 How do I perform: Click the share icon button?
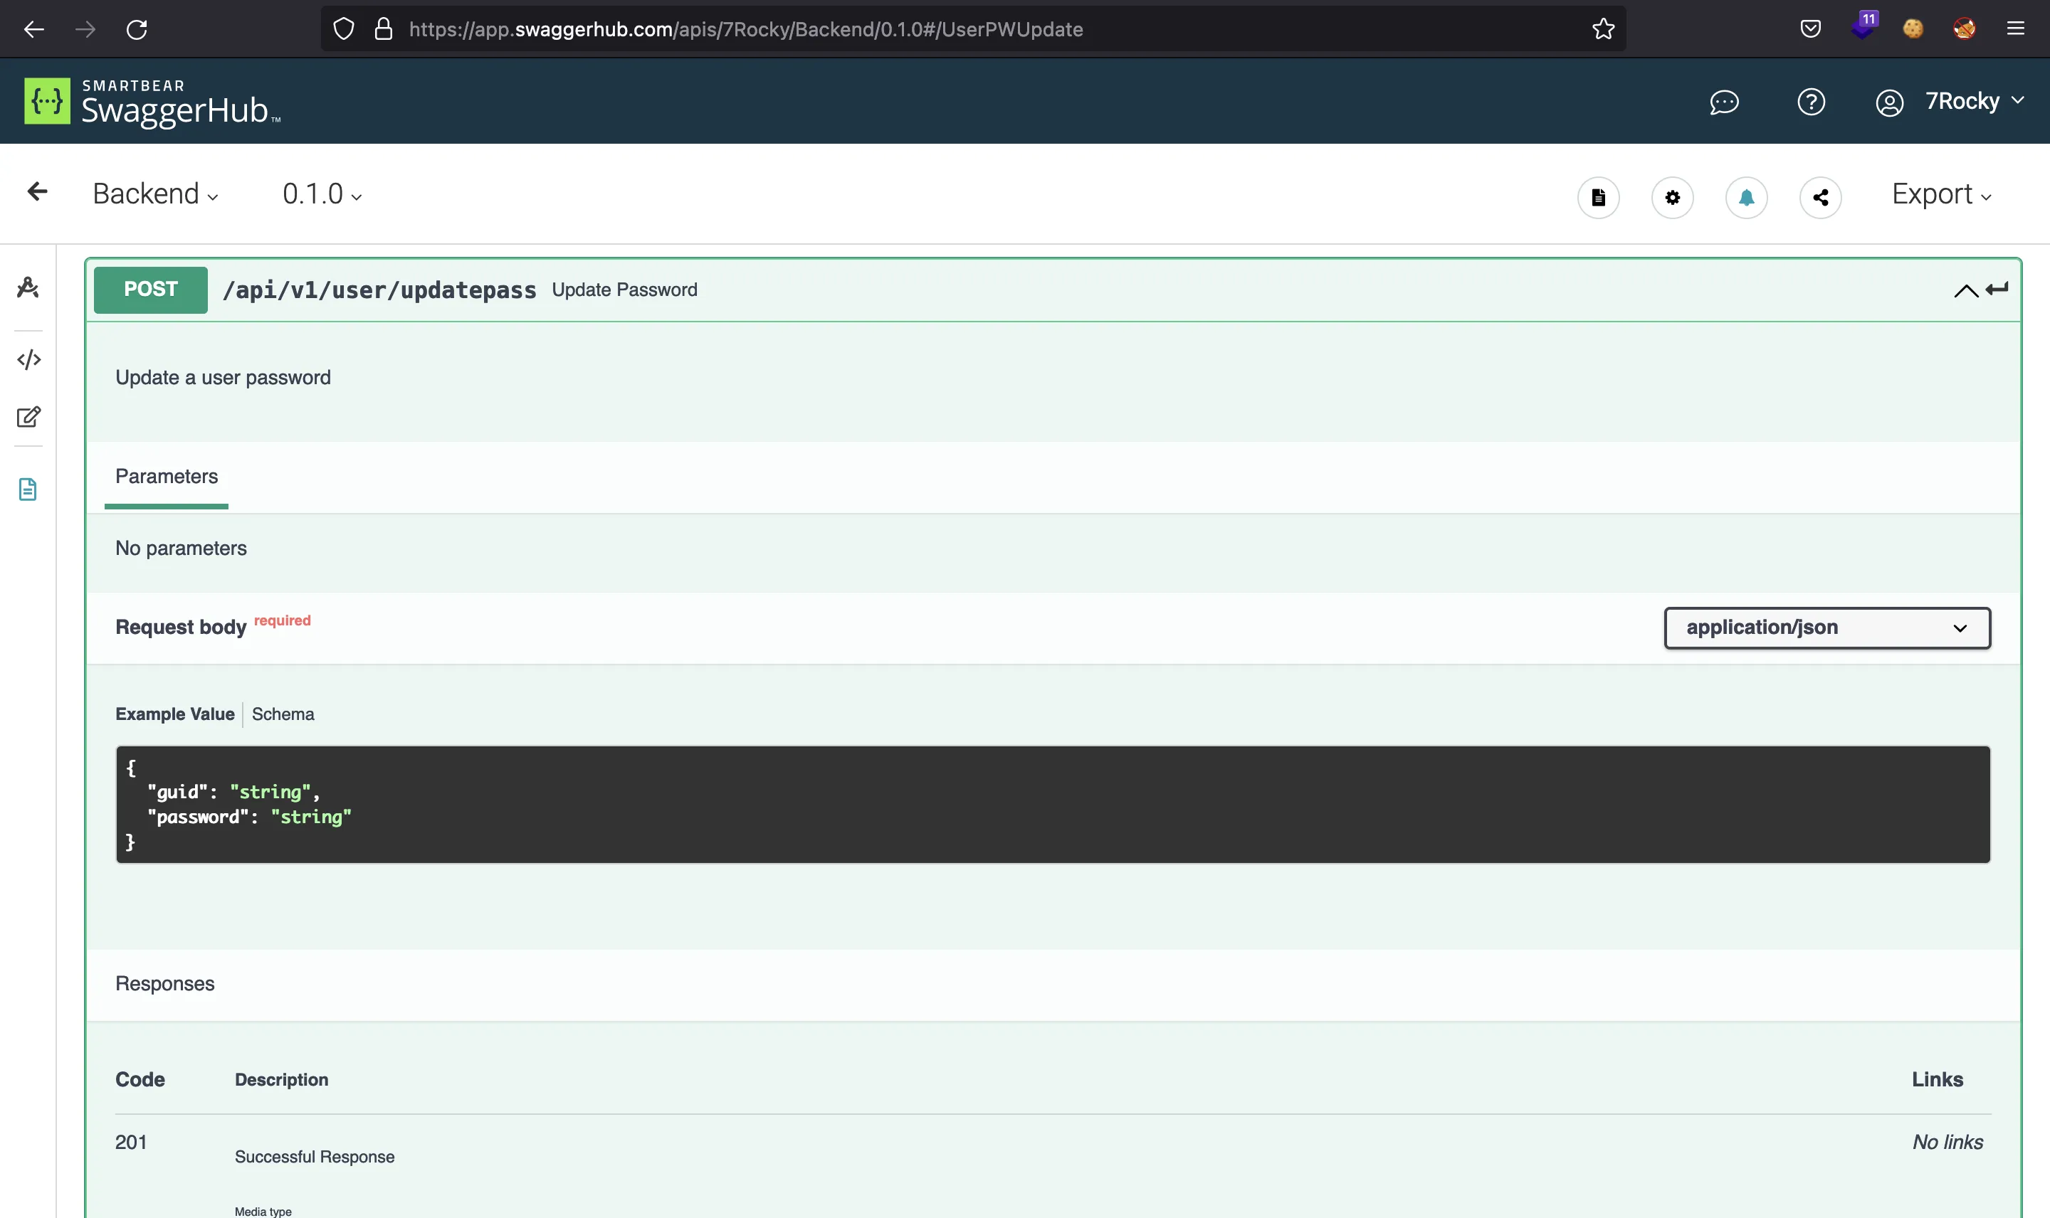coord(1820,197)
